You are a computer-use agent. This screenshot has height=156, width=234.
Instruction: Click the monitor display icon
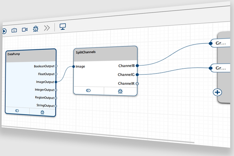click(63, 27)
